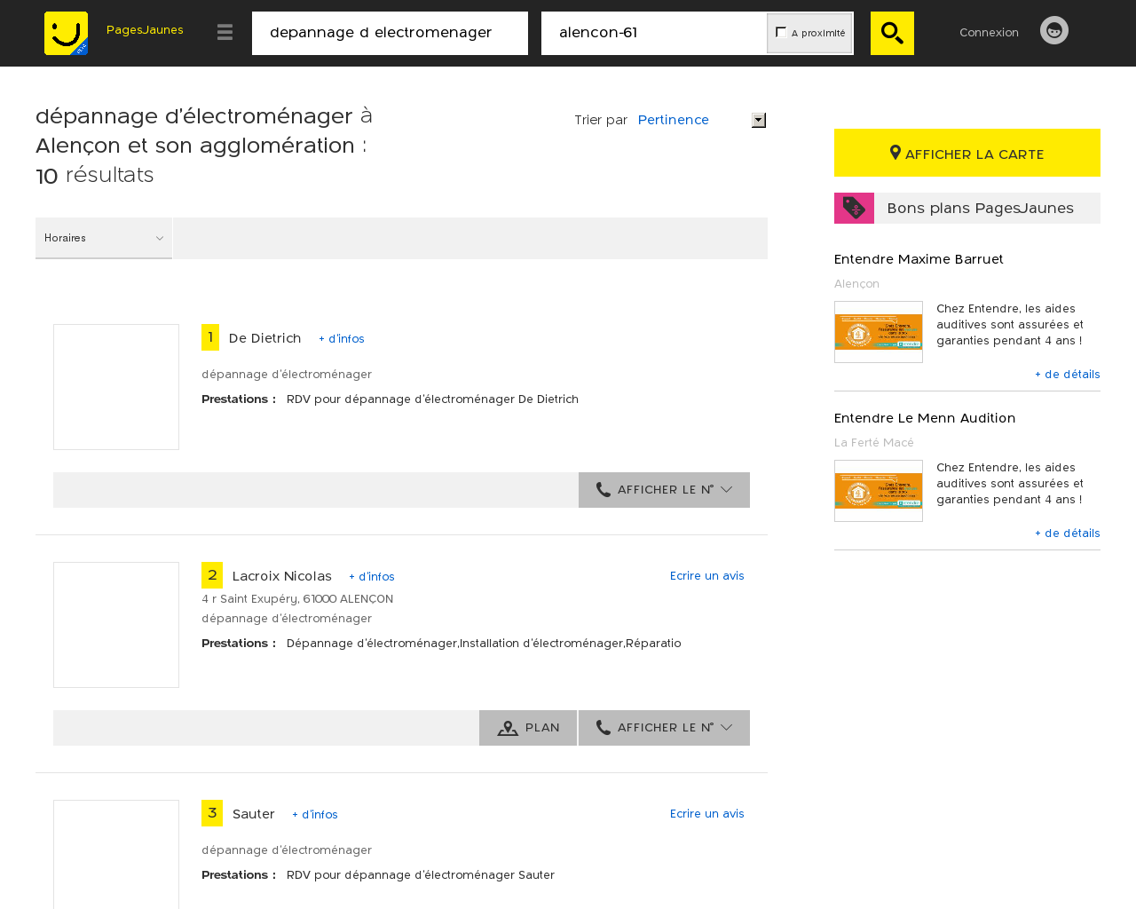
Task: Toggle the A proximité checkbox
Action: [x=781, y=32]
